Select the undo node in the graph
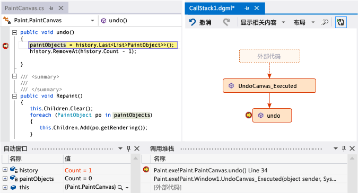The width and height of the screenshot is (358, 193). pyautogui.click(x=272, y=116)
